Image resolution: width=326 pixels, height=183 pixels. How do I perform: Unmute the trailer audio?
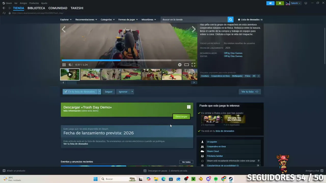[x=71, y=65]
